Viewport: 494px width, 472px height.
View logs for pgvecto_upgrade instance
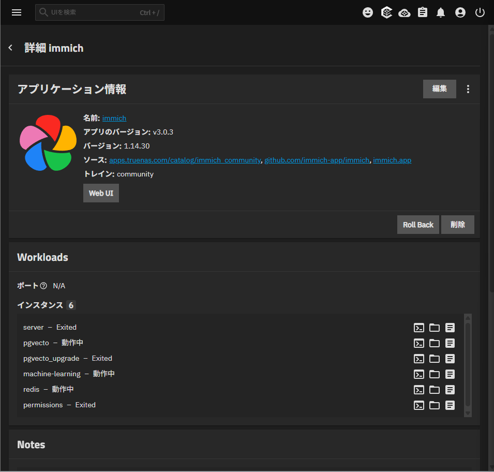pyautogui.click(x=450, y=359)
